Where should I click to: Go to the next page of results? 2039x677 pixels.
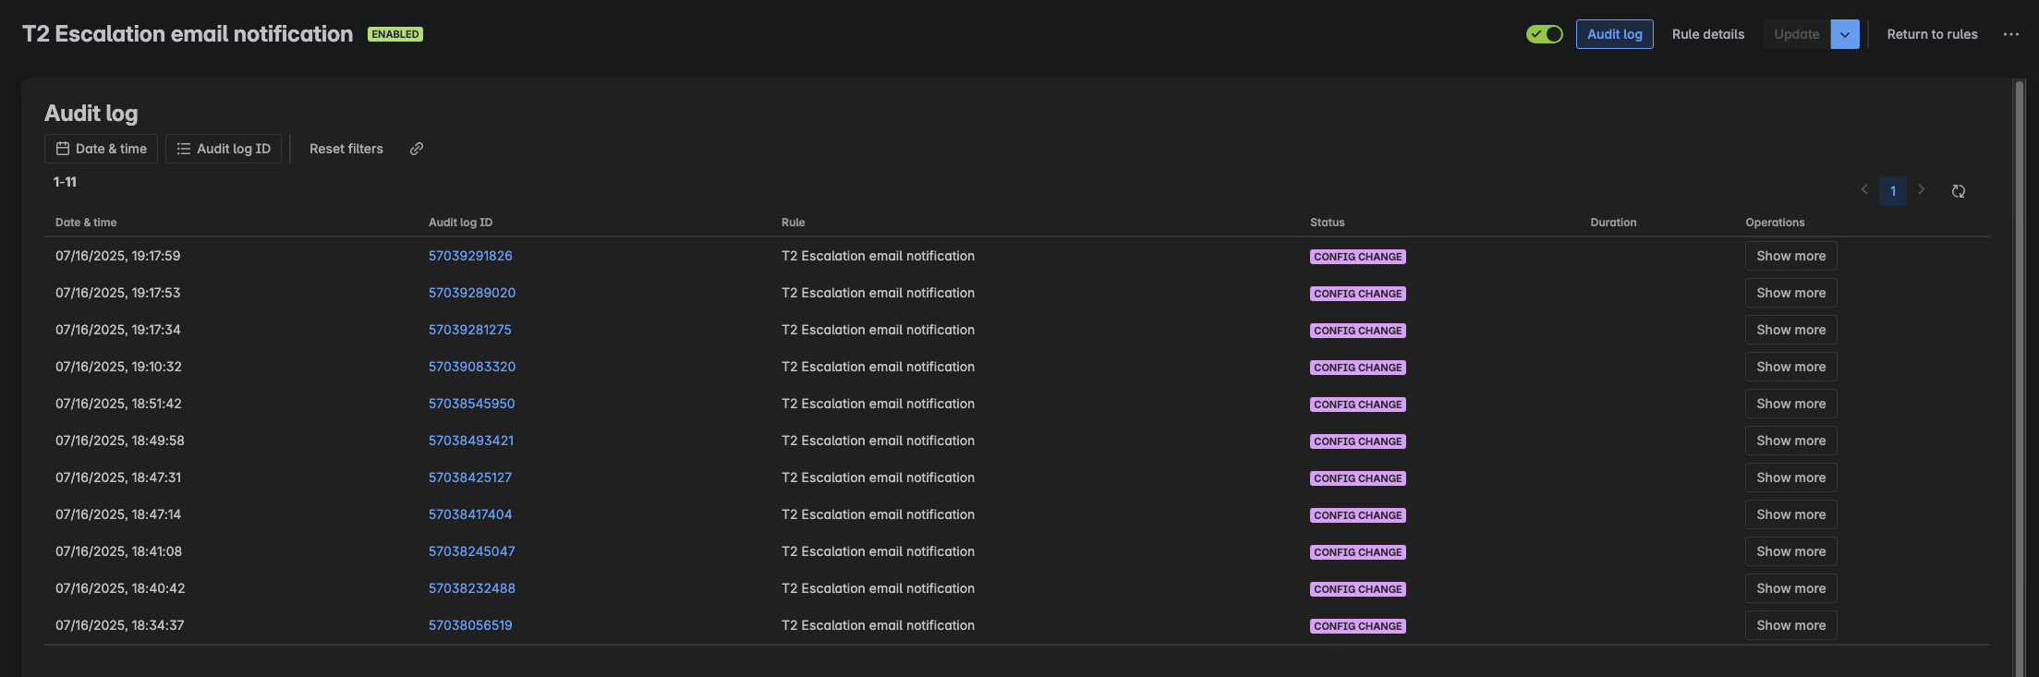click(1922, 190)
